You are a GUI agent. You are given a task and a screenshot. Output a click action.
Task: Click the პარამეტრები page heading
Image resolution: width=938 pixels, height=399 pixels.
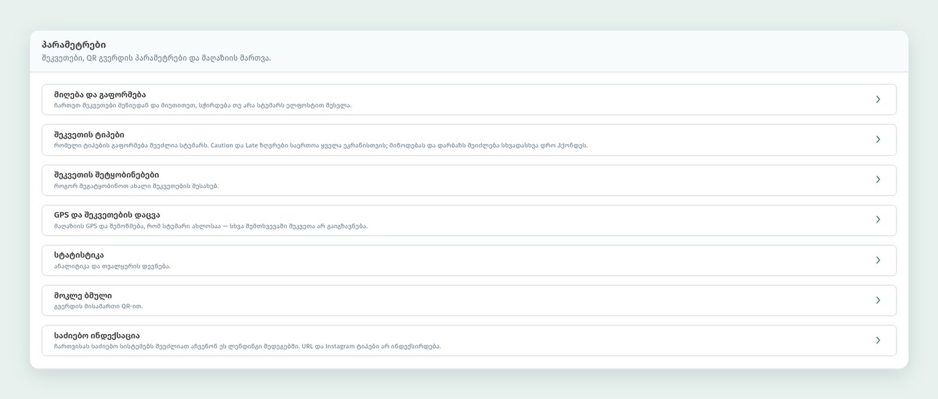pyautogui.click(x=74, y=45)
